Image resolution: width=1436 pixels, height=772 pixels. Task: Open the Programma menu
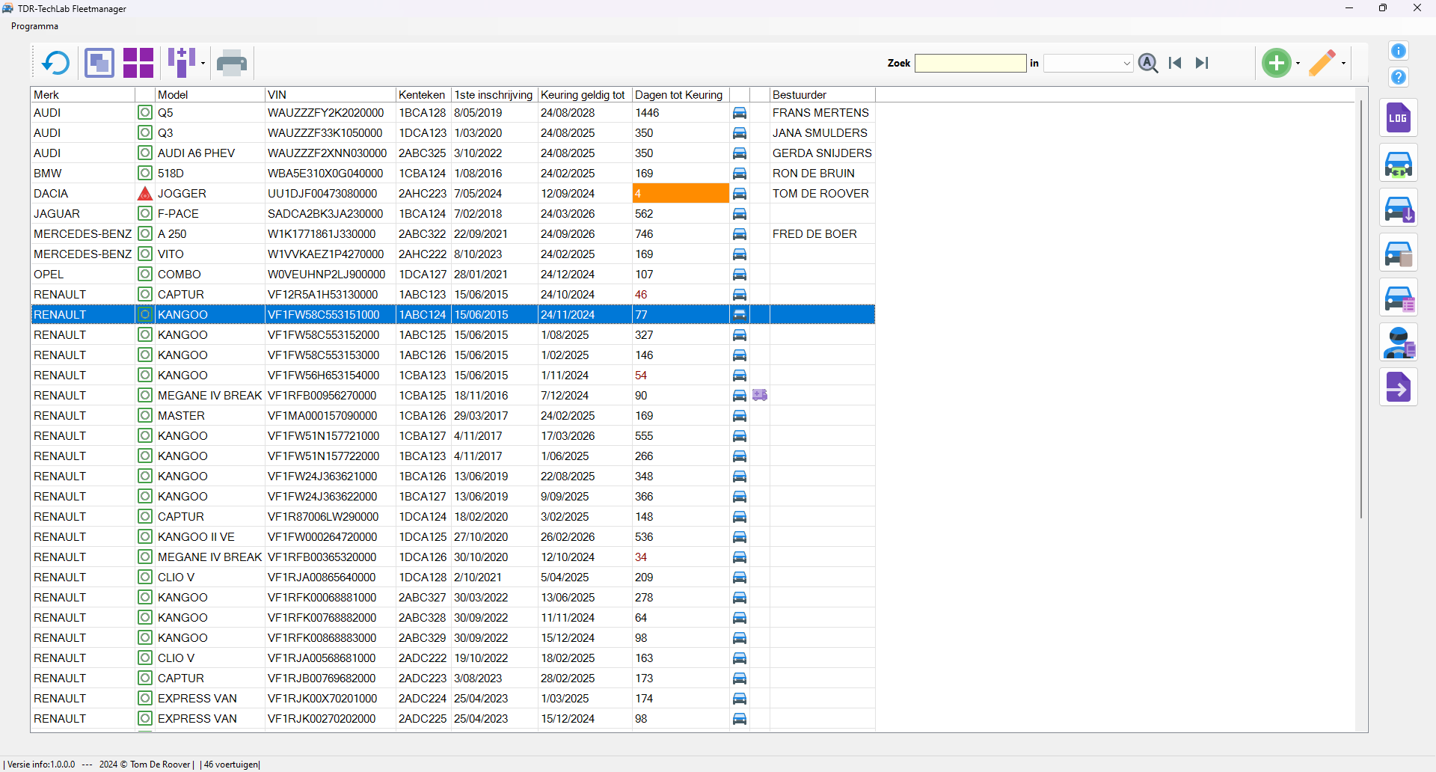[34, 26]
